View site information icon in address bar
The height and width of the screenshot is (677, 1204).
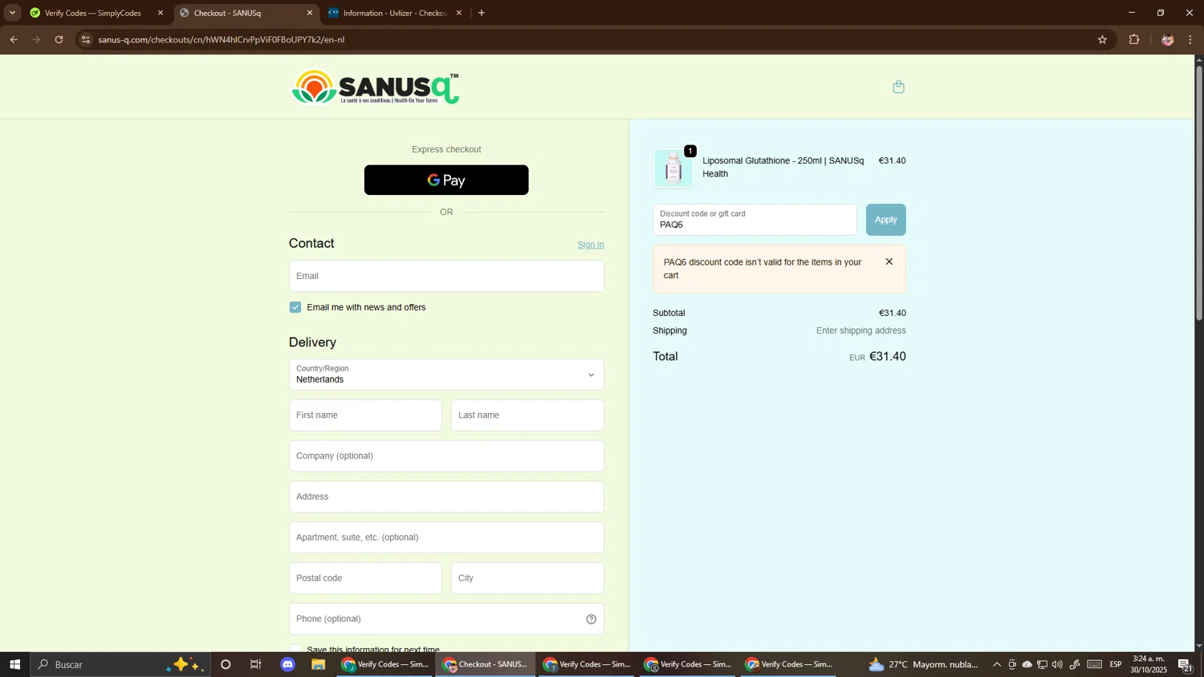pyautogui.click(x=86, y=39)
